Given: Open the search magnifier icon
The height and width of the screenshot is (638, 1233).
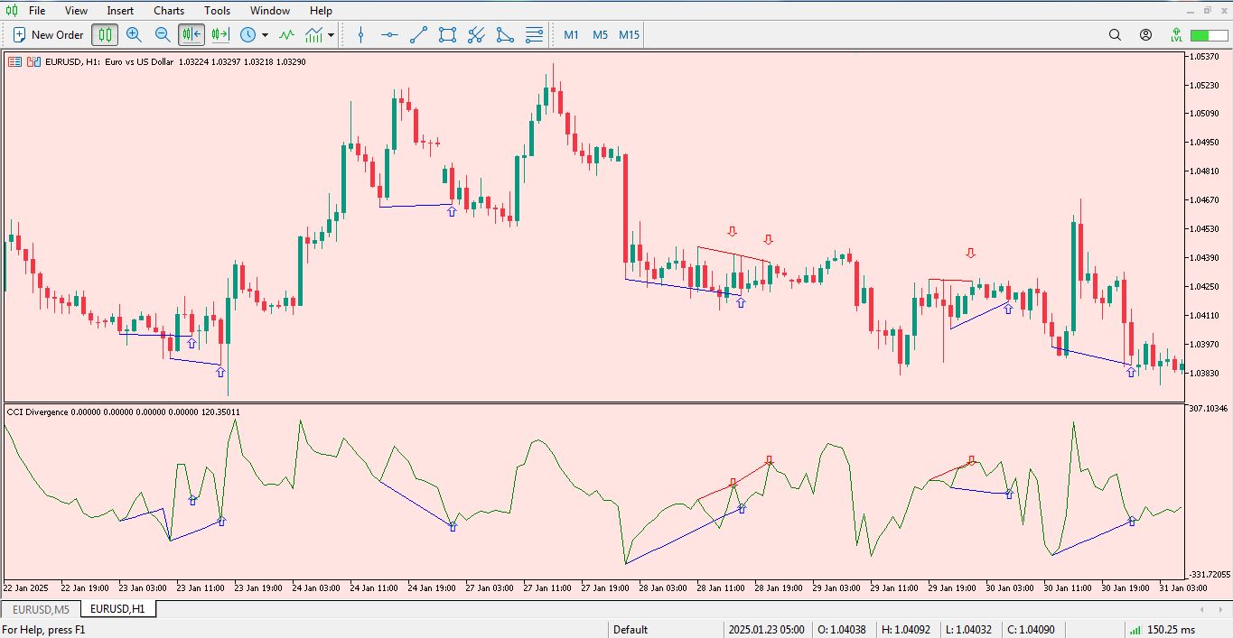Looking at the screenshot, I should (x=1115, y=35).
